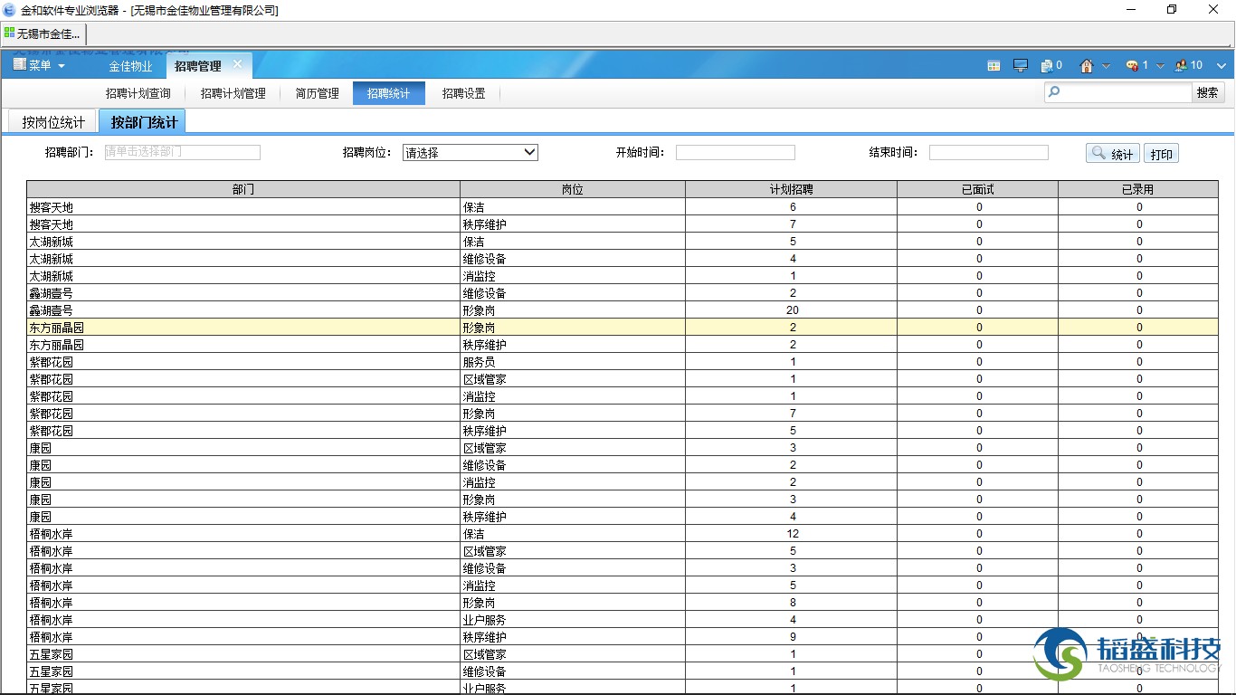
Task: Expand the dropdown arrow beside home icon
Action: 1106,66
